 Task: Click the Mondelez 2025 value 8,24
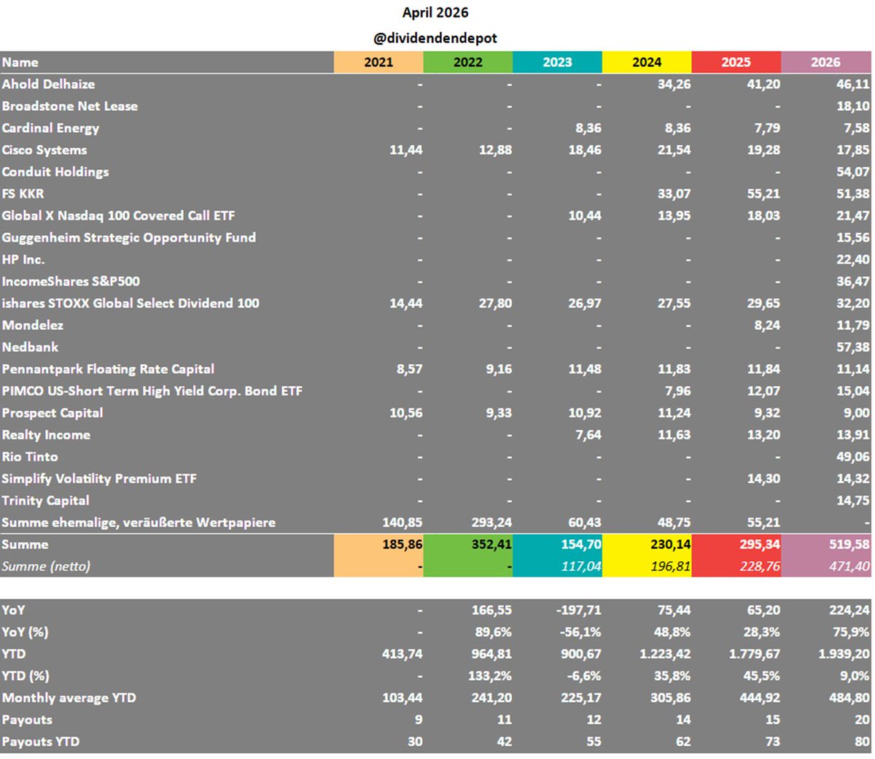[x=767, y=325]
